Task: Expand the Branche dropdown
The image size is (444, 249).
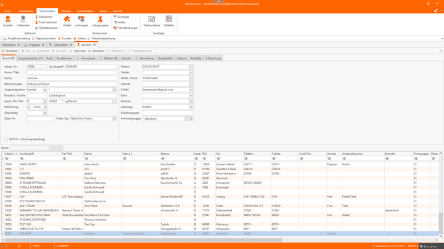Action: pos(191,101)
